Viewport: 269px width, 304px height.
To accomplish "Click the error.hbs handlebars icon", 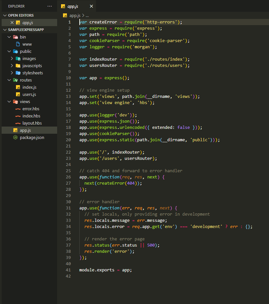I will point(18,109).
